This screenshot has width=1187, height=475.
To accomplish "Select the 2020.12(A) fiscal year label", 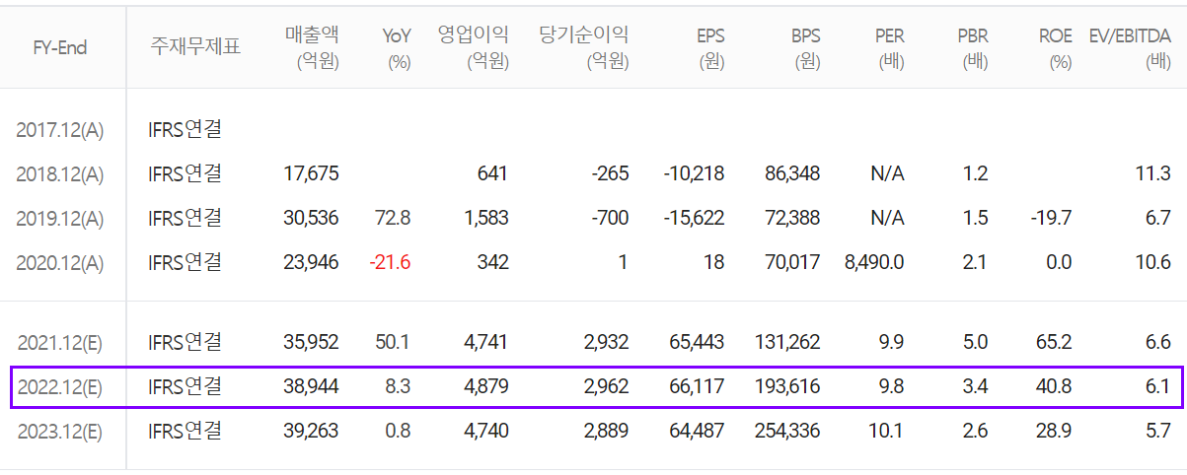I will (60, 263).
